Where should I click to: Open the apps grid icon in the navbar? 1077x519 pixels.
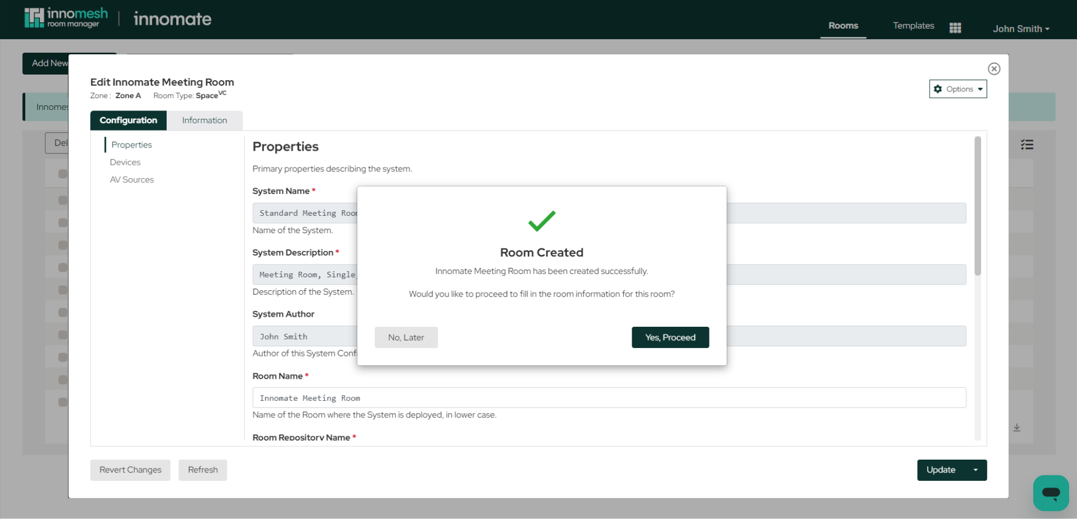point(955,27)
